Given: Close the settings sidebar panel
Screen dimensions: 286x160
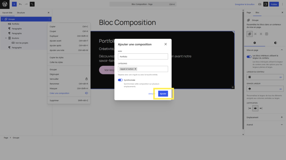Looking at the screenshot, I should pyautogui.click(x=282, y=12).
